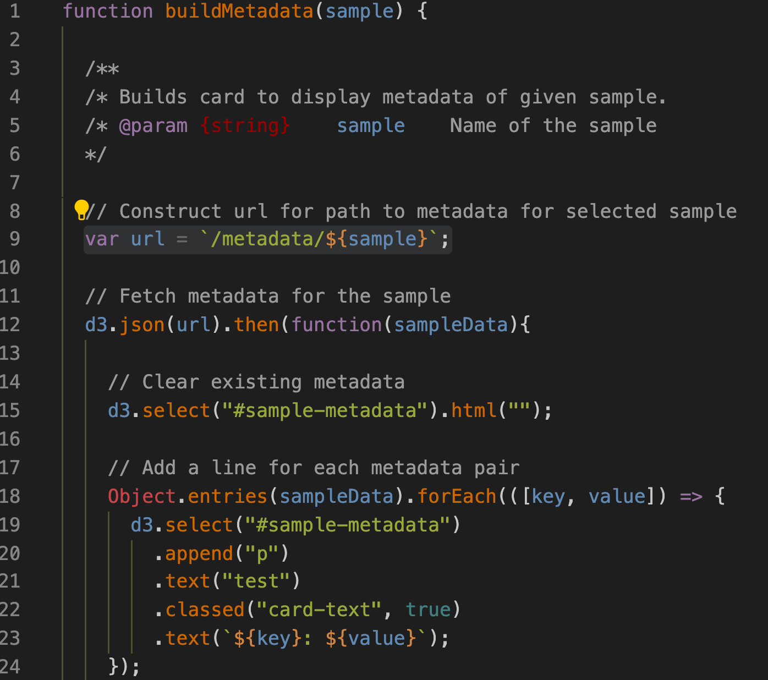Click the `/metadata/${sample}` template string
Viewport: 768px width, 680px height.
(x=319, y=239)
